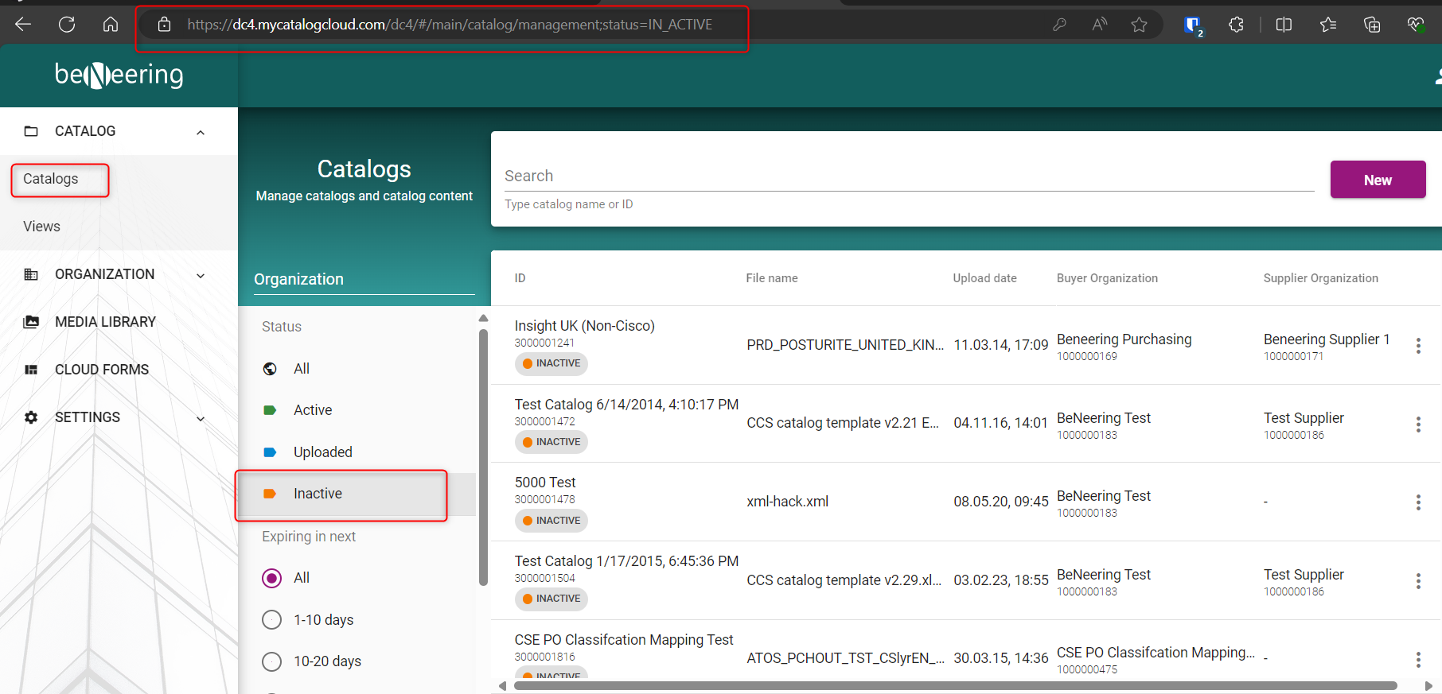Viewport: 1442px width, 694px height.
Task: Select the 1-10 days expiry radio button
Action: pyautogui.click(x=272, y=620)
